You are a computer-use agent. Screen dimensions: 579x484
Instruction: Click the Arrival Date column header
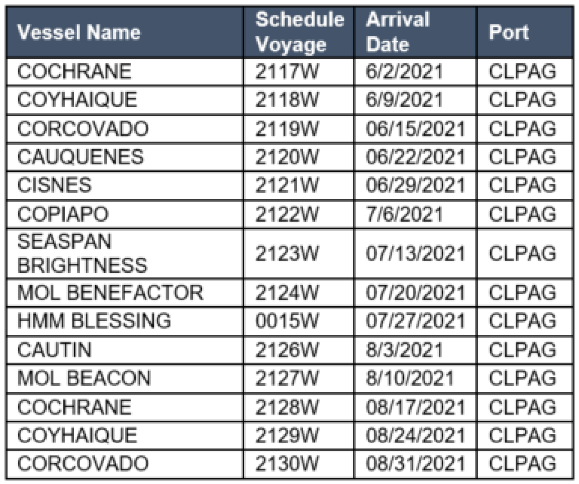(415, 32)
